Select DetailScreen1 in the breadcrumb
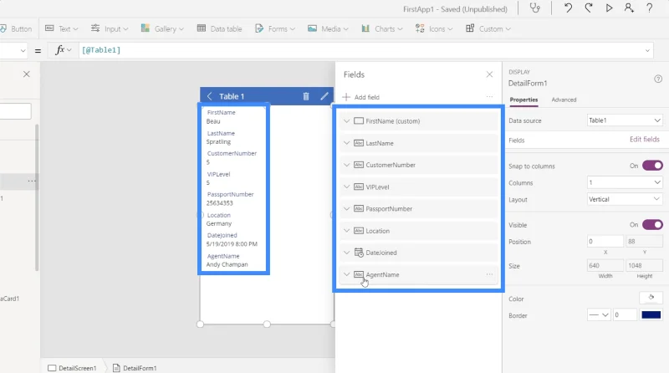The height and width of the screenshot is (373, 669). pos(72,368)
